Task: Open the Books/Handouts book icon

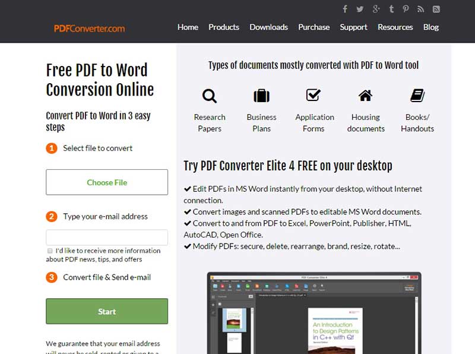Action: click(x=417, y=95)
